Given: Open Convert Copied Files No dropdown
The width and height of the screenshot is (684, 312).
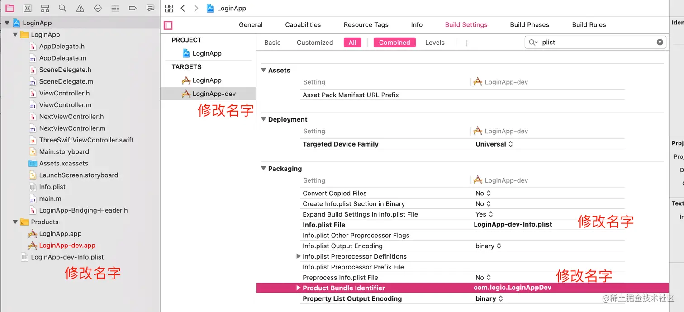Looking at the screenshot, I should [483, 193].
